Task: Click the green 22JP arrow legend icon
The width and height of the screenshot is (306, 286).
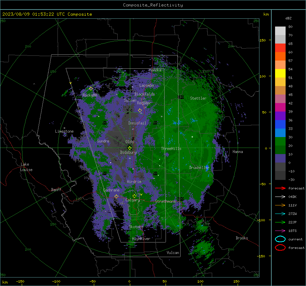Action: (x=280, y=222)
